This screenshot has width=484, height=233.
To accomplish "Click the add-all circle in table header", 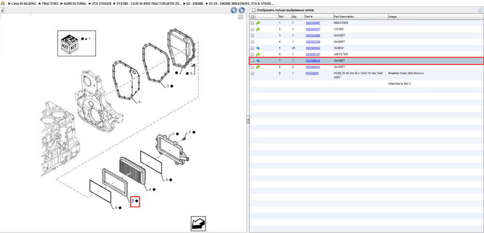I will [x=252, y=16].
